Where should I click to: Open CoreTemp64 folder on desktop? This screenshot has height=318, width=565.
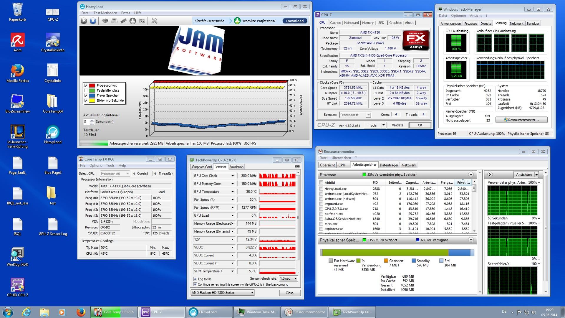[53, 104]
